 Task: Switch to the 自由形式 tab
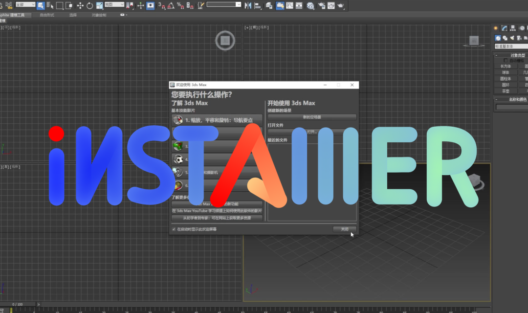[47, 15]
